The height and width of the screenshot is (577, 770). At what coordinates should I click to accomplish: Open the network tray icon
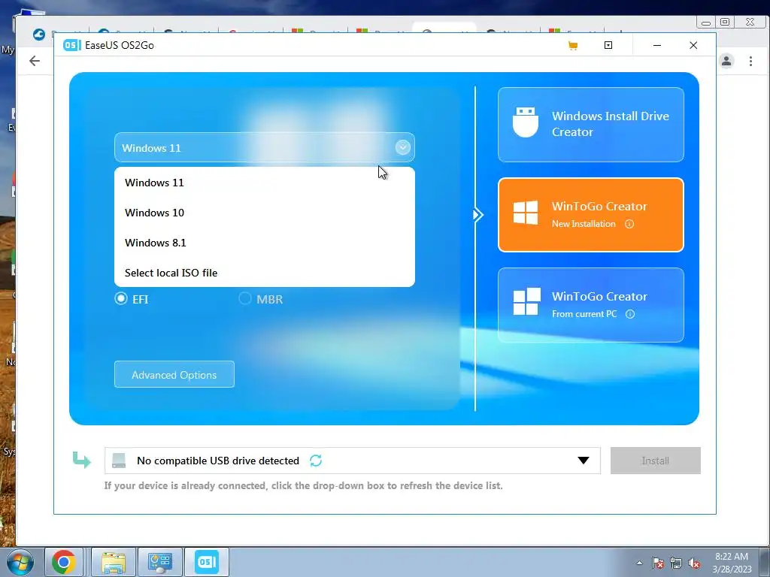[x=676, y=563]
